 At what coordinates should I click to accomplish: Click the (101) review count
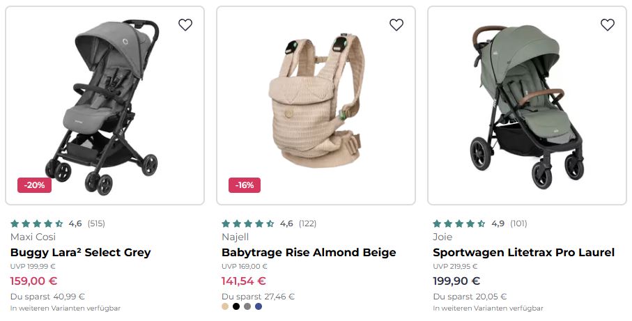518,224
